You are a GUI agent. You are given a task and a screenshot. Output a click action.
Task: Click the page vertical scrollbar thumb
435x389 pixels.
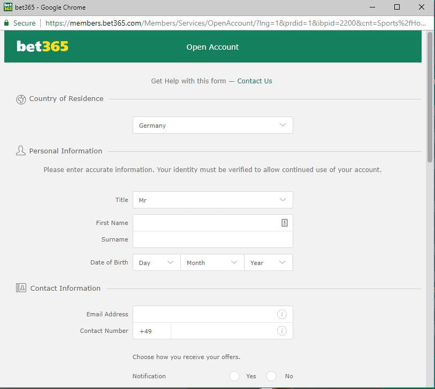tap(430, 97)
